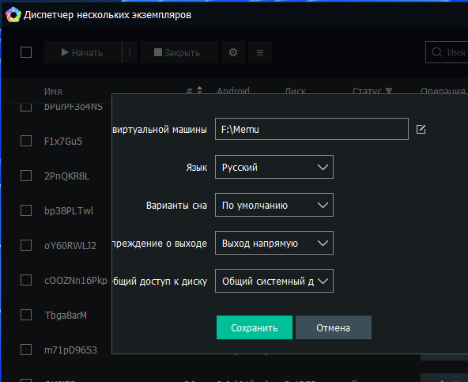Viewport: 468px width, 382px height.
Task: Click the Статус filter funnel icon
Action: tap(389, 90)
